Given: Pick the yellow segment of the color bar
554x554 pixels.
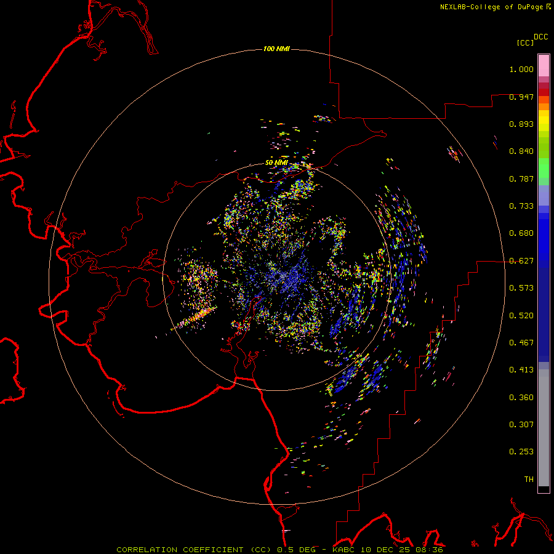Looking at the screenshot, I should point(544,121).
